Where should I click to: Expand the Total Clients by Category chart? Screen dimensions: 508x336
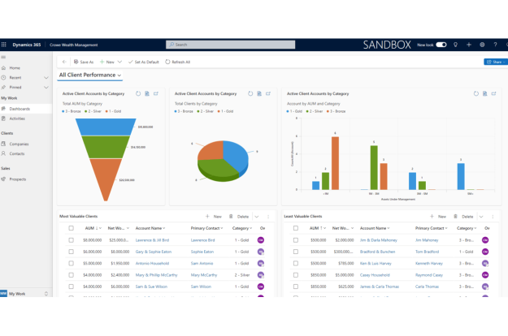[268, 94]
